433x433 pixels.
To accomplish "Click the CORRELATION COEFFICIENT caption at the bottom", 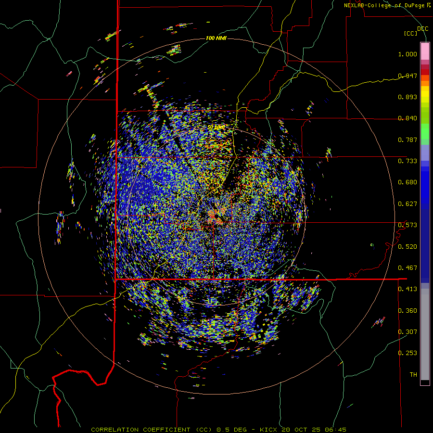I will (218, 430).
